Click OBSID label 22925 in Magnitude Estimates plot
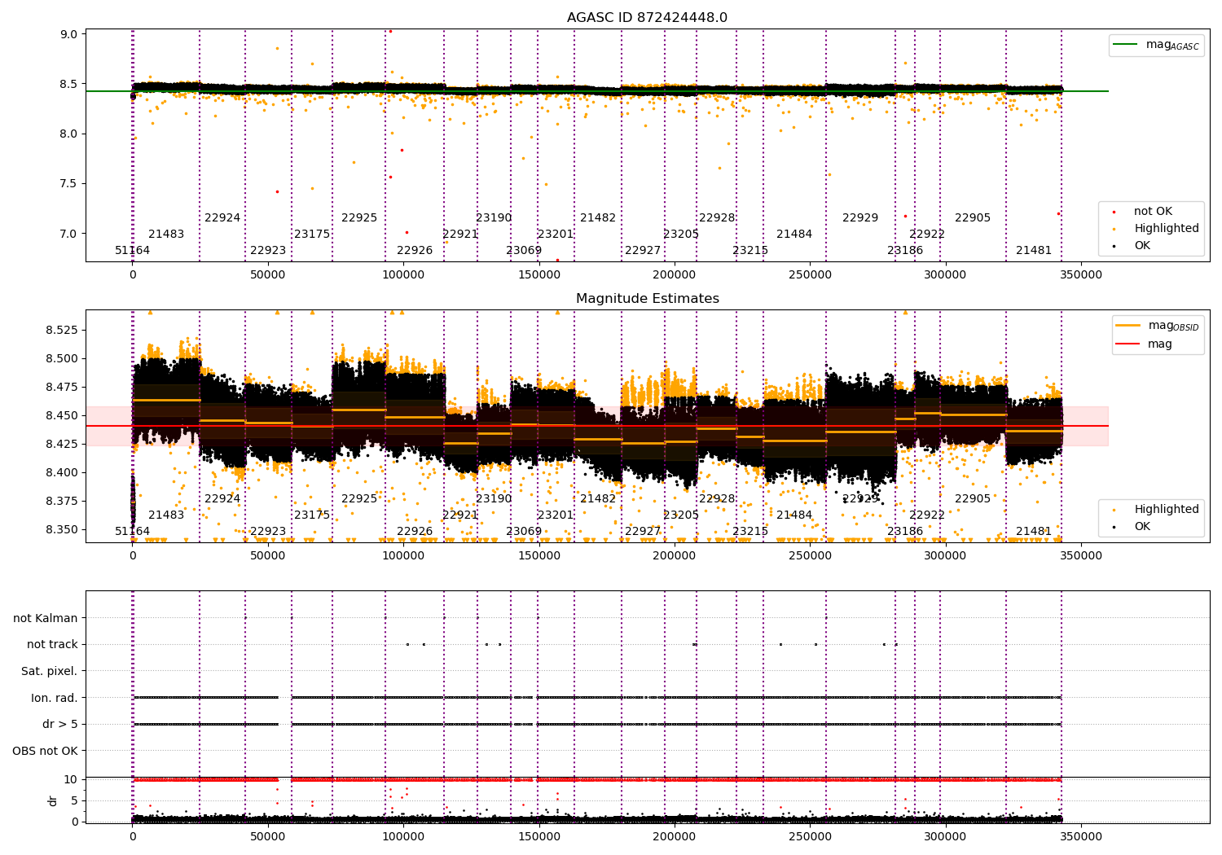Screen dimensions: 1222x855 pyautogui.click(x=359, y=499)
